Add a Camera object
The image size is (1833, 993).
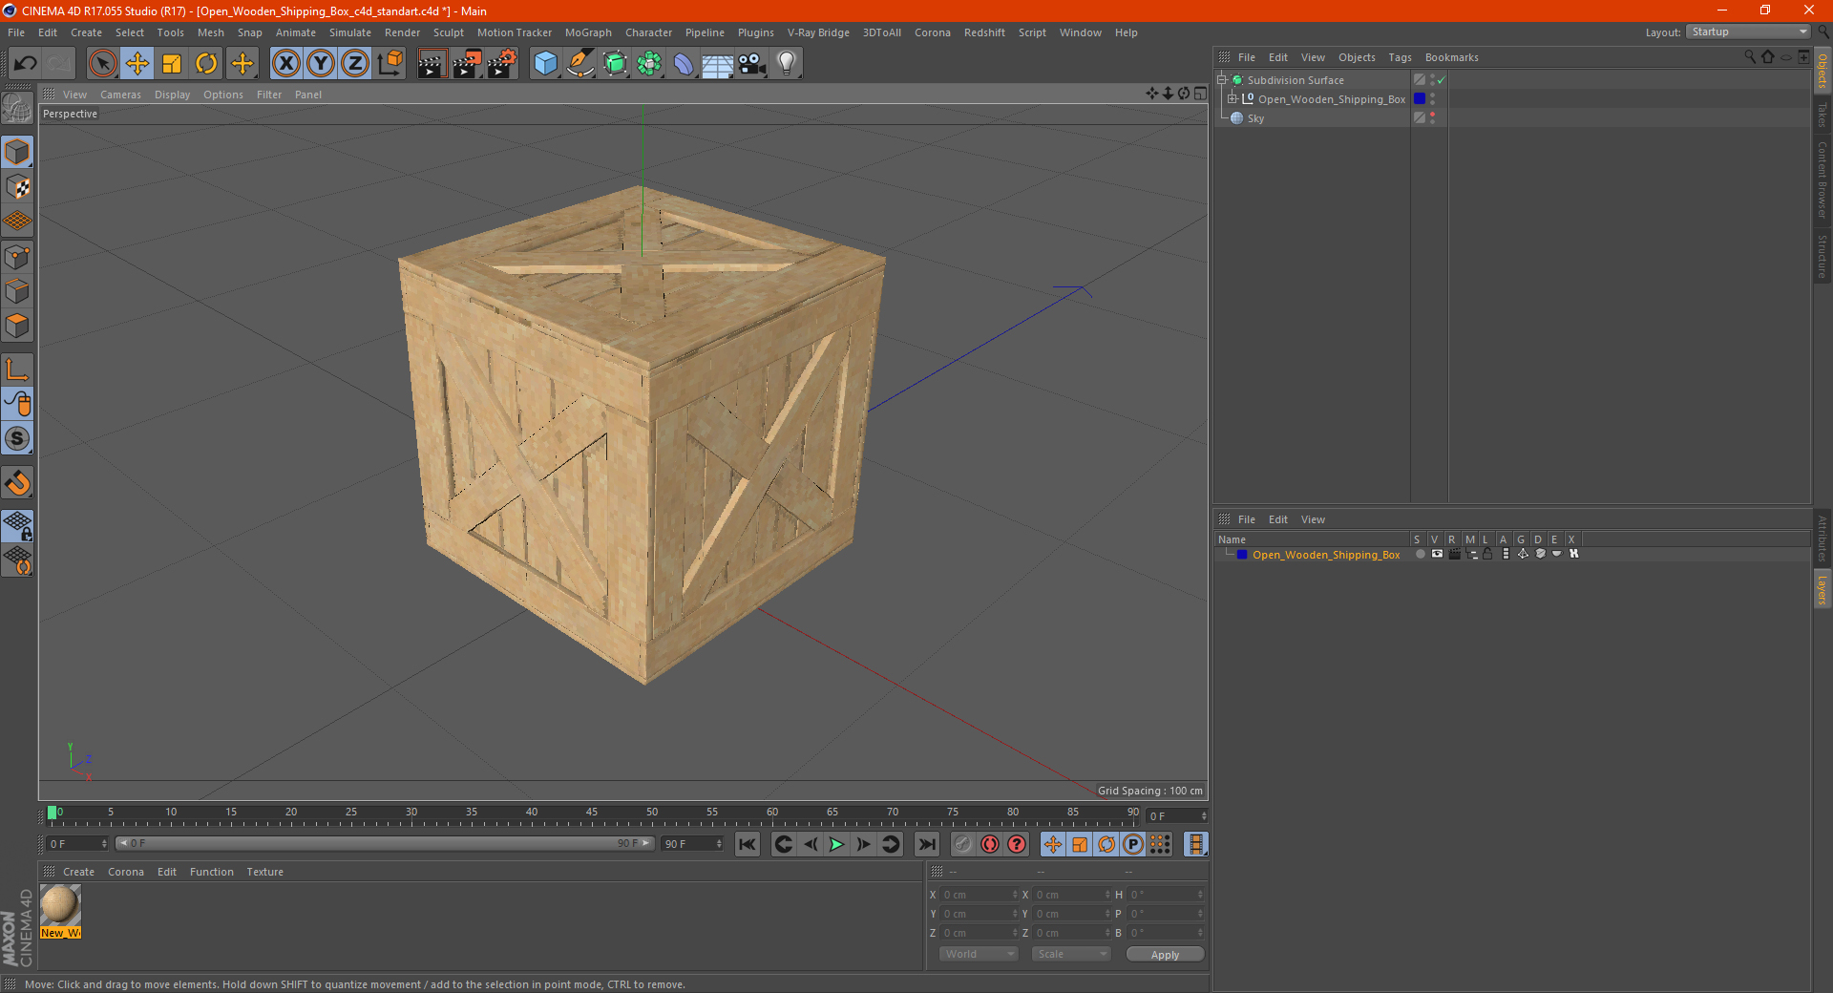pyautogui.click(x=752, y=64)
